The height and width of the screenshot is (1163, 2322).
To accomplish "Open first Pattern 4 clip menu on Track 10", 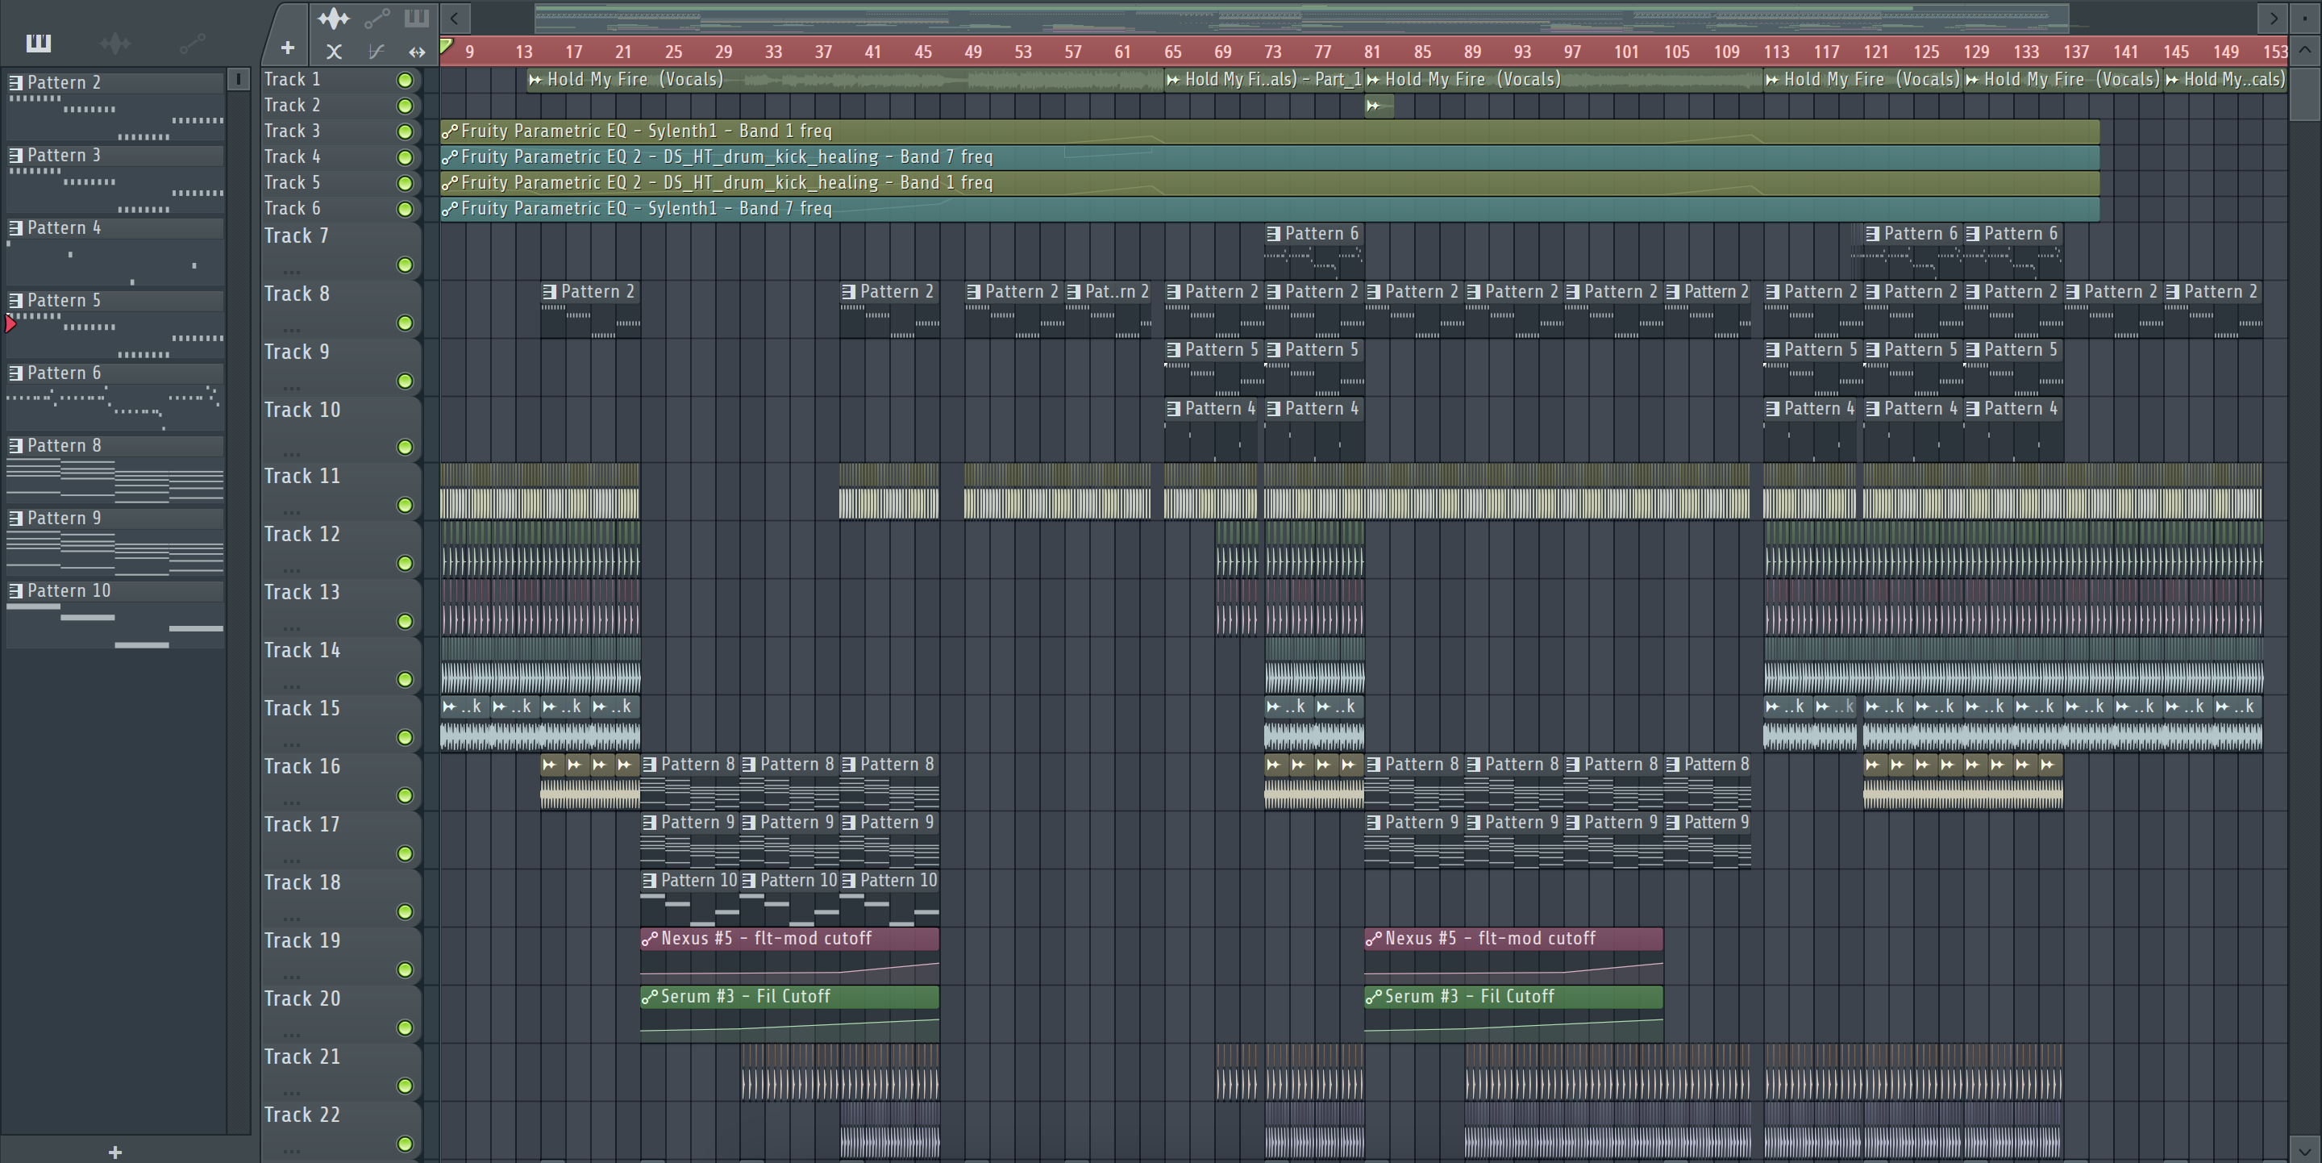I will (1174, 409).
